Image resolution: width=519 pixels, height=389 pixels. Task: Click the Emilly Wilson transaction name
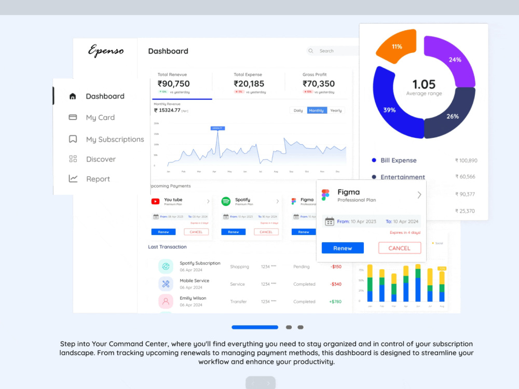coord(193,298)
